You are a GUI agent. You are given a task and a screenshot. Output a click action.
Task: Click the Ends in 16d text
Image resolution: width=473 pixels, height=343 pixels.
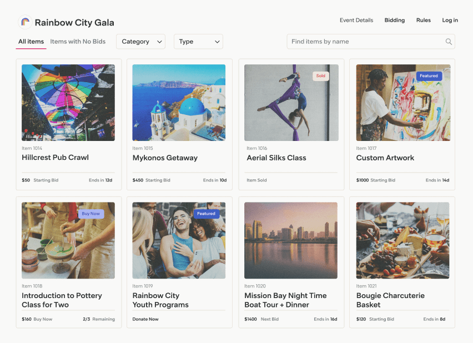pos(325,319)
